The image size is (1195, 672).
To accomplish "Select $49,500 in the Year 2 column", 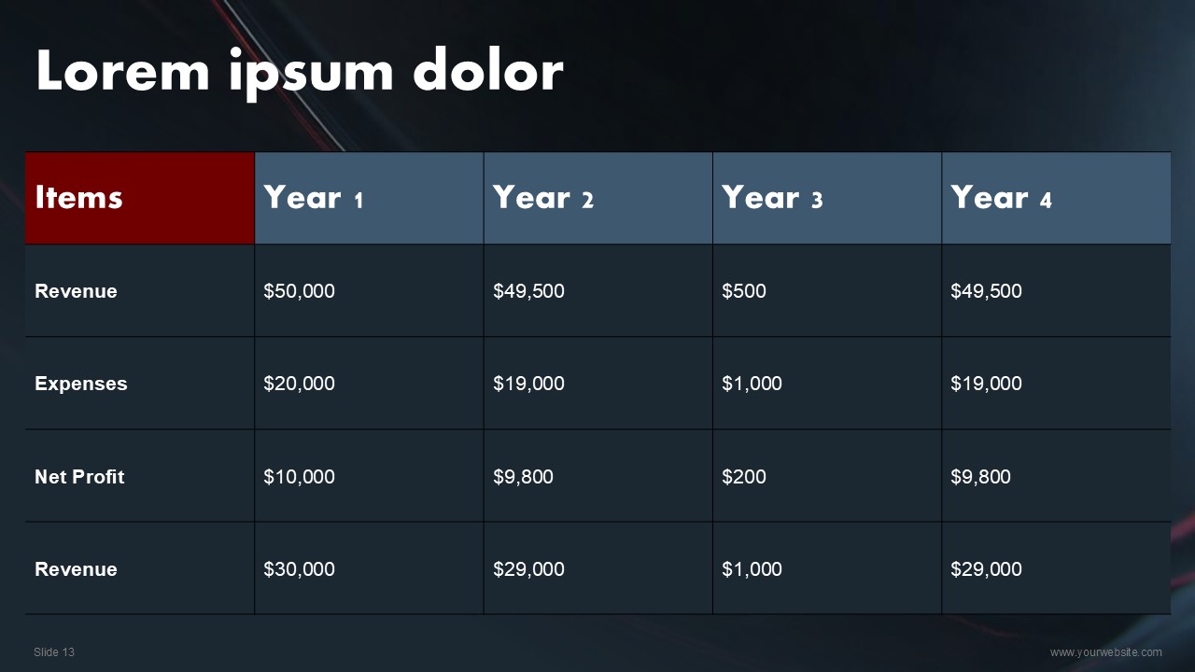I will pos(528,291).
